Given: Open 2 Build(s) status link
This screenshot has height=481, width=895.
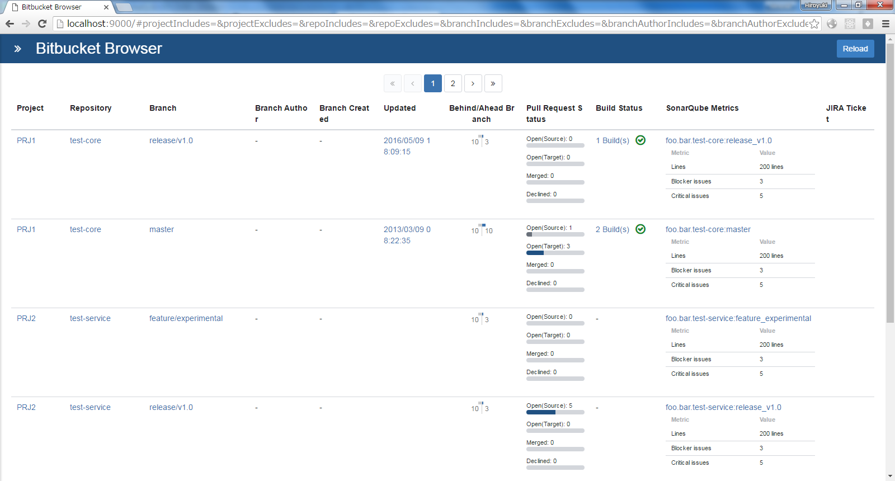Looking at the screenshot, I should 613,229.
